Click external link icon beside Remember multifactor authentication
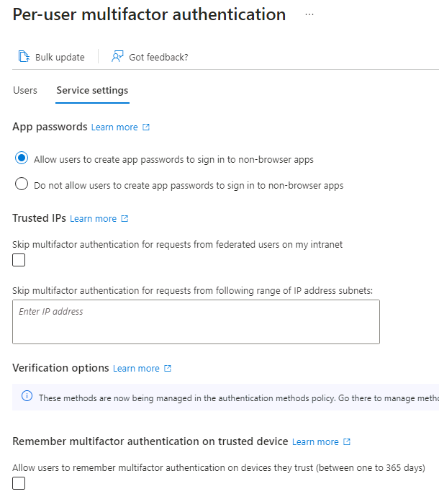 pyautogui.click(x=347, y=441)
